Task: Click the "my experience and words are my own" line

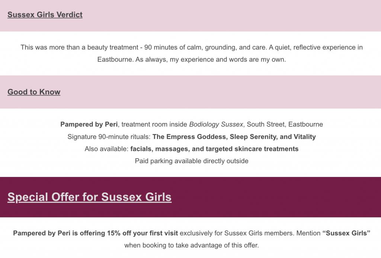Action: (x=228, y=59)
